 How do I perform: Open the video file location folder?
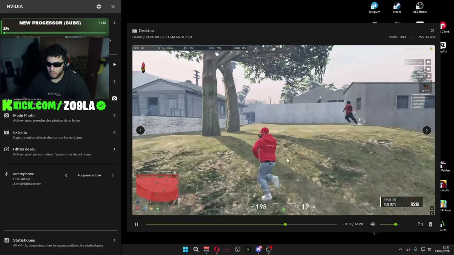coord(420,224)
